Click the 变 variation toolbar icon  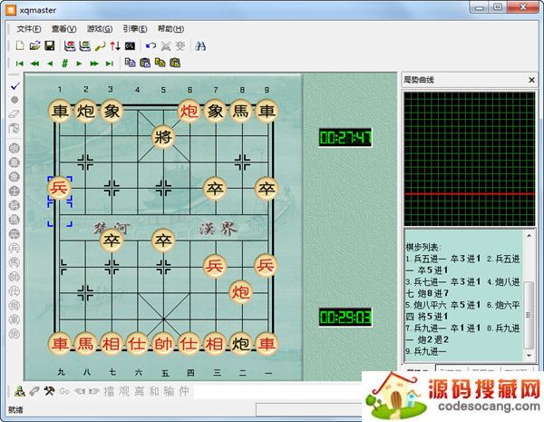tap(180, 46)
